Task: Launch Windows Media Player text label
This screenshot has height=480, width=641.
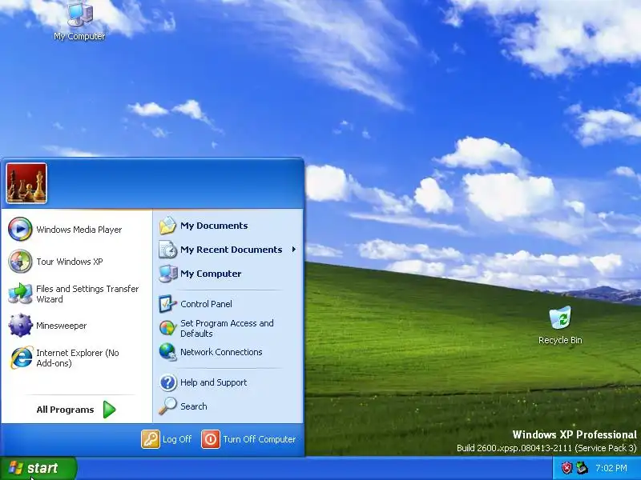Action: click(79, 230)
